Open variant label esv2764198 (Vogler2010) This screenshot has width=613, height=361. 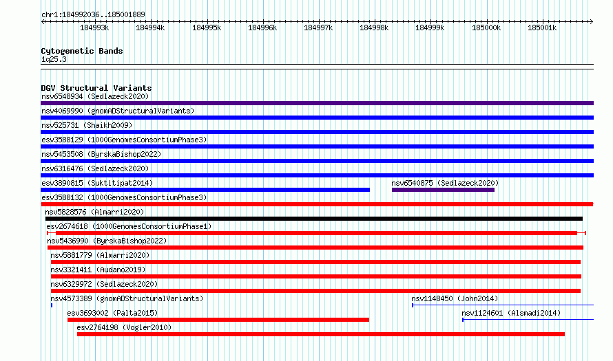point(124,327)
